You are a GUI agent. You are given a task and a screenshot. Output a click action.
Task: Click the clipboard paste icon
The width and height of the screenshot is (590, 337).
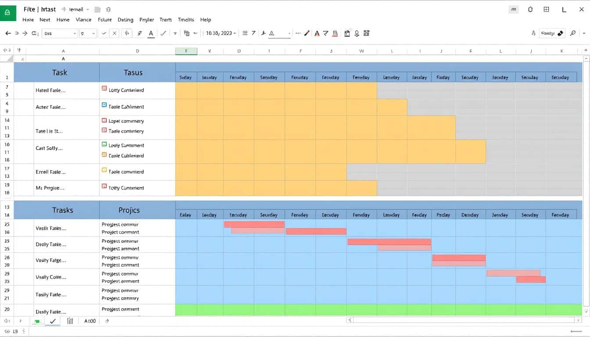[x=347, y=33]
